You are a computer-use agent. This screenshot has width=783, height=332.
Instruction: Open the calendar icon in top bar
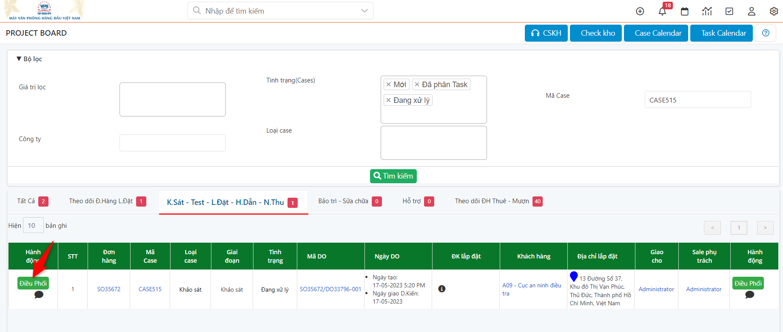pos(685,11)
